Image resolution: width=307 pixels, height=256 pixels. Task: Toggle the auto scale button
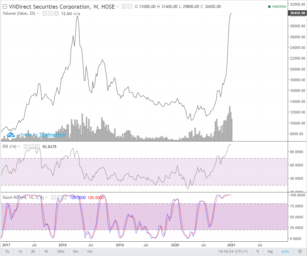point(285,251)
